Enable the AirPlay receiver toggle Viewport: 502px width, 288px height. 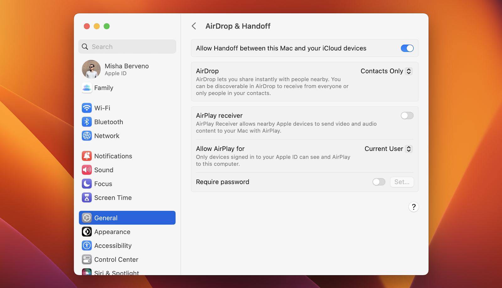(x=407, y=116)
